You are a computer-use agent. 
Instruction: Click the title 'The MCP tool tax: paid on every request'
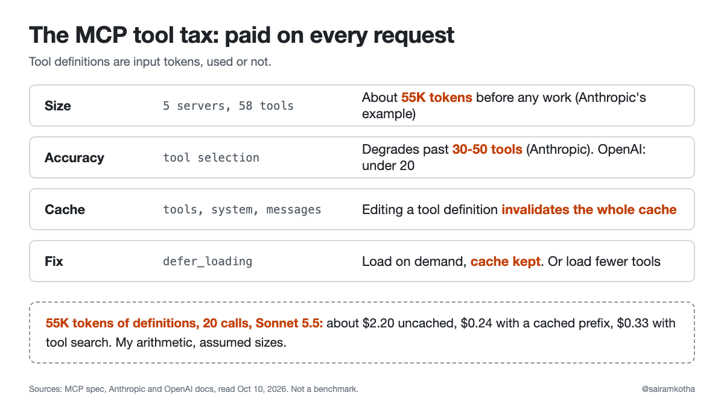[241, 36]
